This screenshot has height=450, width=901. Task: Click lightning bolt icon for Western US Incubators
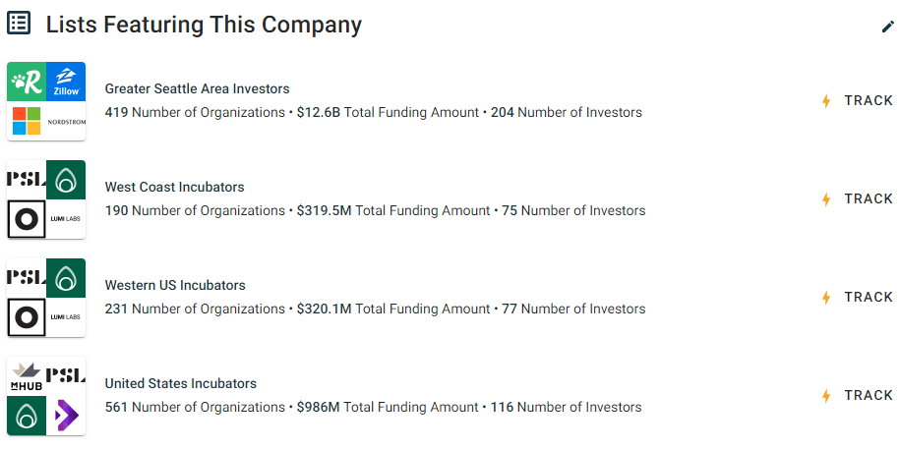coord(826,298)
